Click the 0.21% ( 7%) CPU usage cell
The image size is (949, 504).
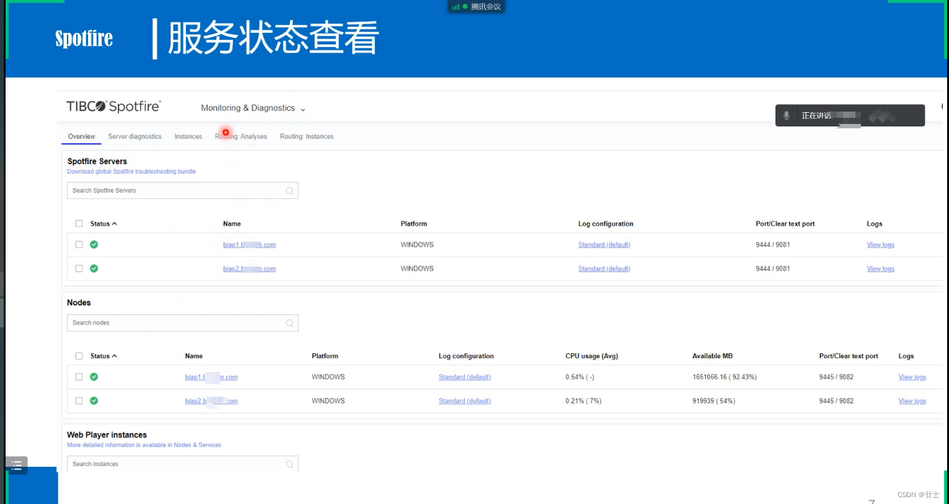coord(583,401)
